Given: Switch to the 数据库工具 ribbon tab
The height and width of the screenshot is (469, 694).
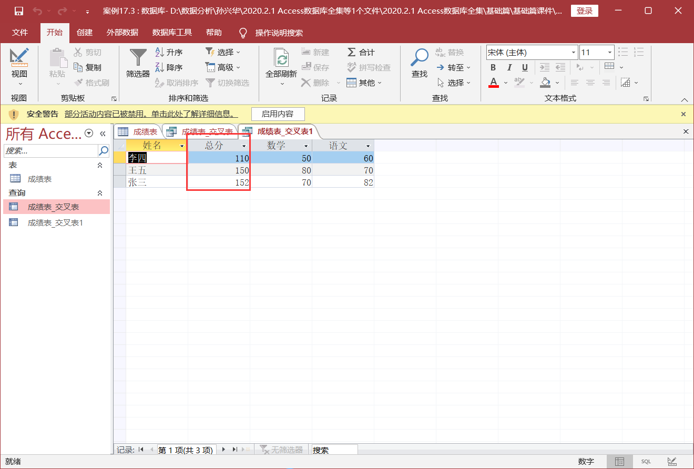Looking at the screenshot, I should point(172,33).
